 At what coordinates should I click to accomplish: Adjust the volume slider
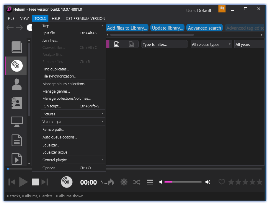pyautogui.click(x=183, y=182)
